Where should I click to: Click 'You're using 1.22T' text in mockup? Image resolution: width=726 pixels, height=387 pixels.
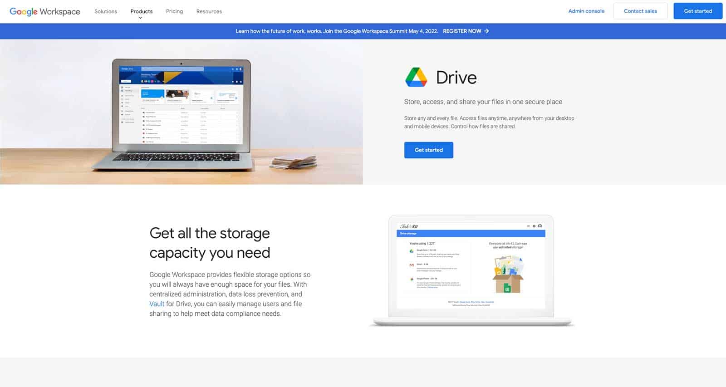(422, 244)
